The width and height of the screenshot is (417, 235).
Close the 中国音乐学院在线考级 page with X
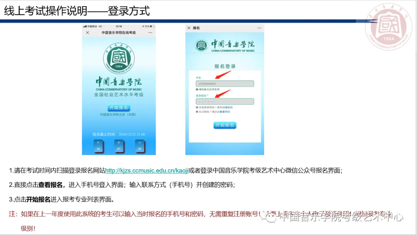click(x=88, y=32)
